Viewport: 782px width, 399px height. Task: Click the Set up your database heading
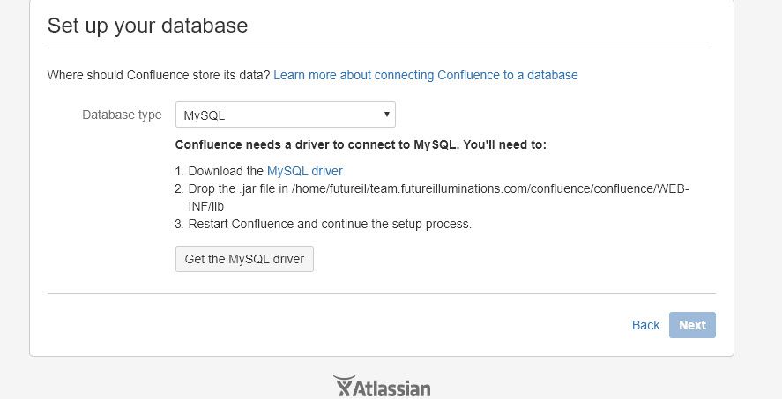tap(147, 26)
